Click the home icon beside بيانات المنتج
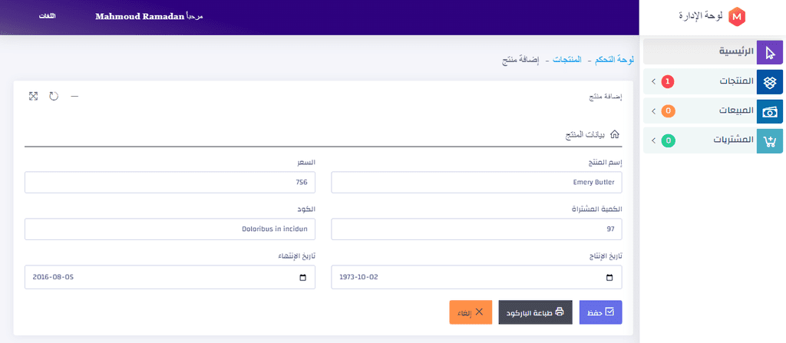 coord(615,134)
